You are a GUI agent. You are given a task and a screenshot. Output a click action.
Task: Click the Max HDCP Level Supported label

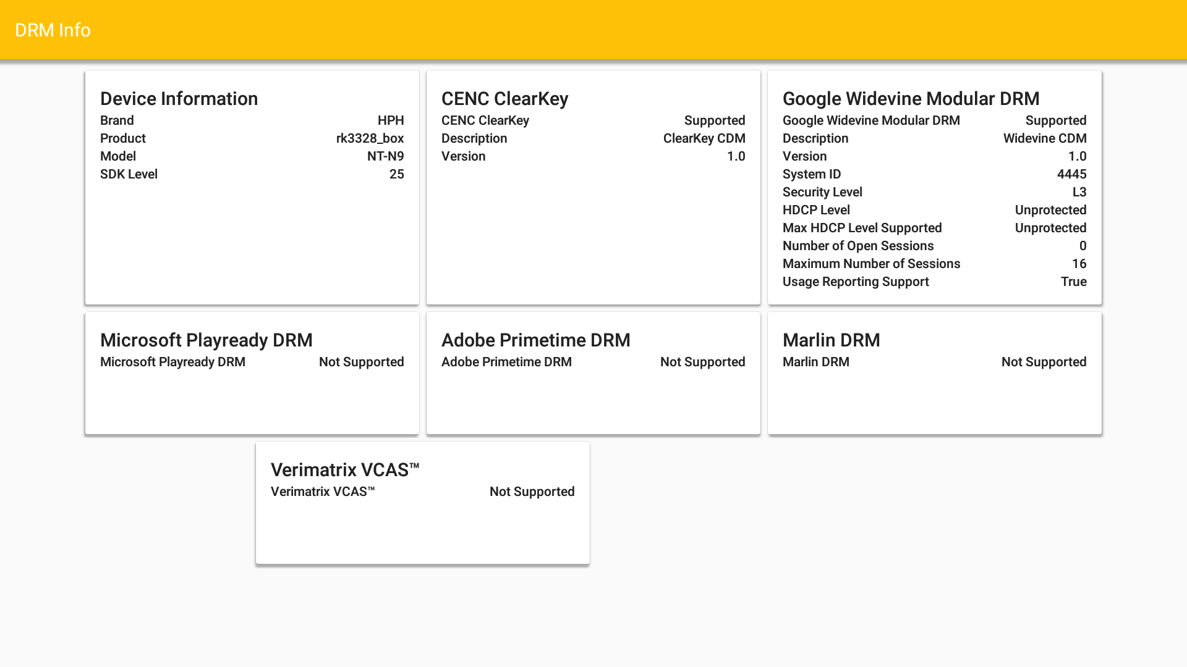point(862,228)
